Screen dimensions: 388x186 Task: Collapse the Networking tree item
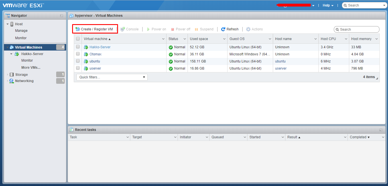click(7, 81)
